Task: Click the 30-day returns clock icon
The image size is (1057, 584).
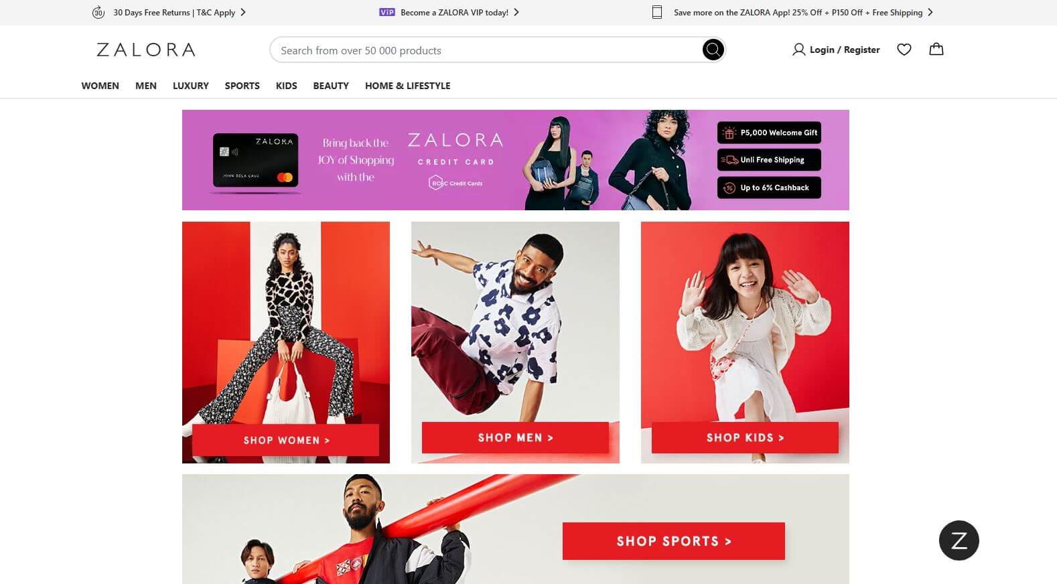Action: (x=98, y=12)
